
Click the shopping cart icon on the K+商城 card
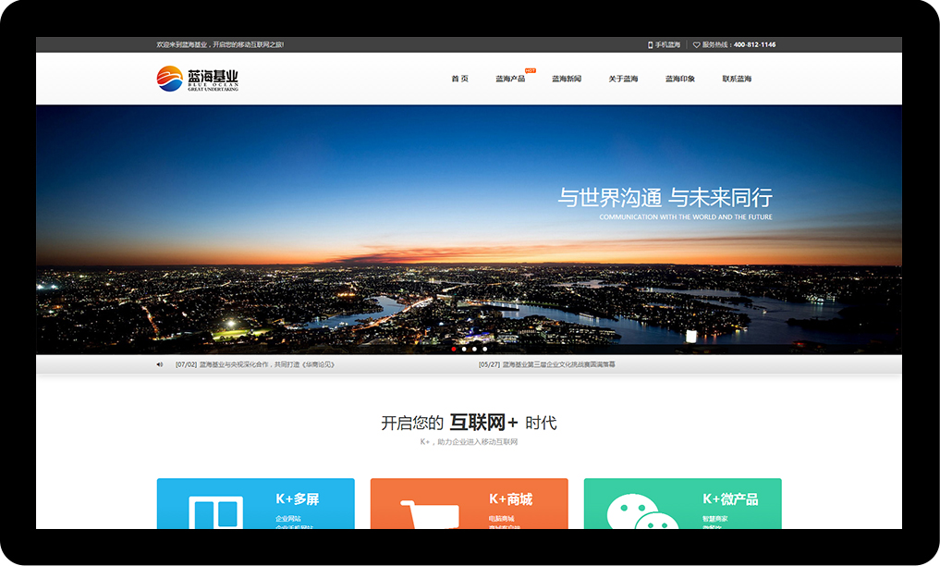[430, 513]
